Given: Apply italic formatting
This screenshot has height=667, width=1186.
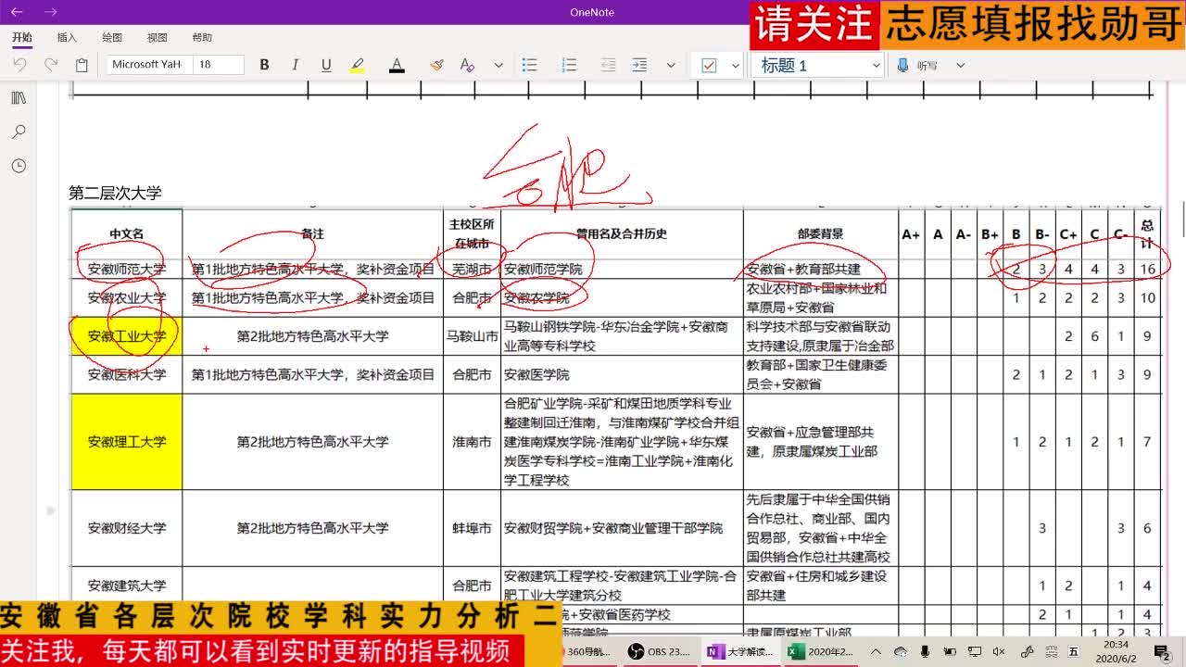Looking at the screenshot, I should tap(295, 65).
